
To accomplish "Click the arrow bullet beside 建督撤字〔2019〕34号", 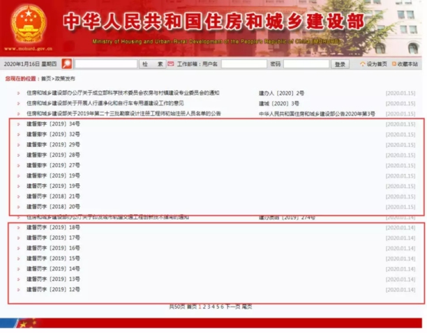I will [19, 124].
